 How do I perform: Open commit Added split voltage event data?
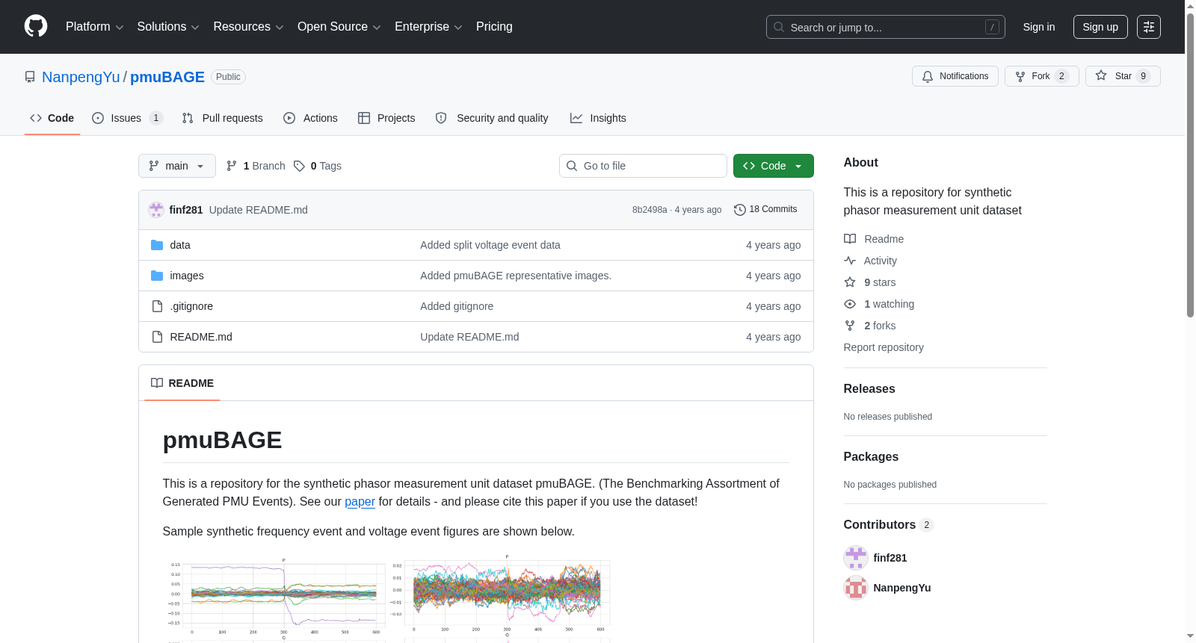(x=490, y=245)
